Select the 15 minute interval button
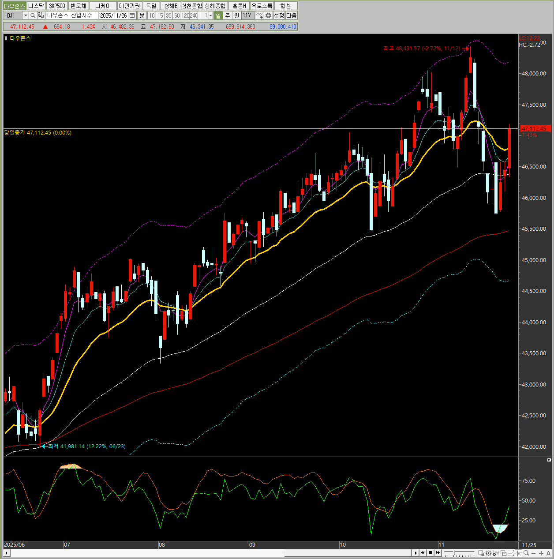Image resolution: width=554 pixels, height=559 pixels. [x=160, y=15]
